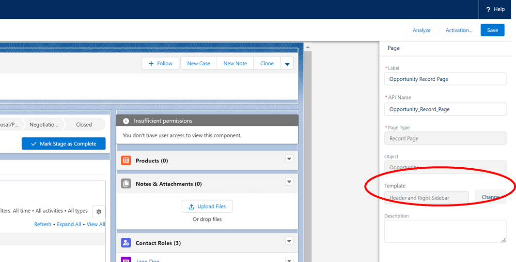The image size is (516, 262).
Task: Expand the Products related list menu
Action: click(x=289, y=159)
